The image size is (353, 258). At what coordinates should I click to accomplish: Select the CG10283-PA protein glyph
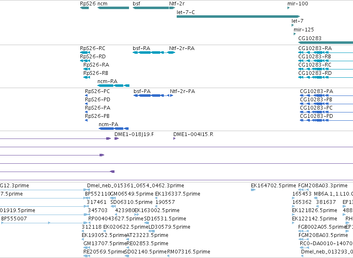[326, 96]
